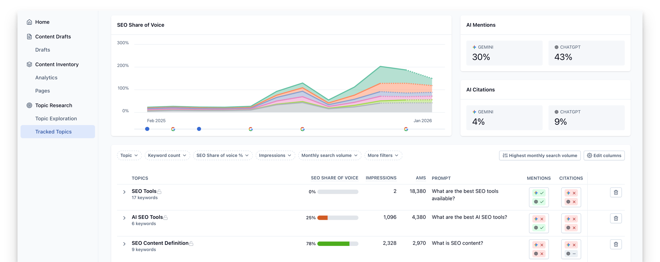Open the Monthly search volume filter

click(329, 155)
